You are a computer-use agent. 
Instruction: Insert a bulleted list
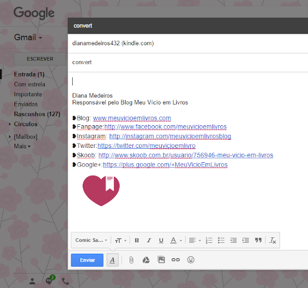pyautogui.click(x=221, y=240)
